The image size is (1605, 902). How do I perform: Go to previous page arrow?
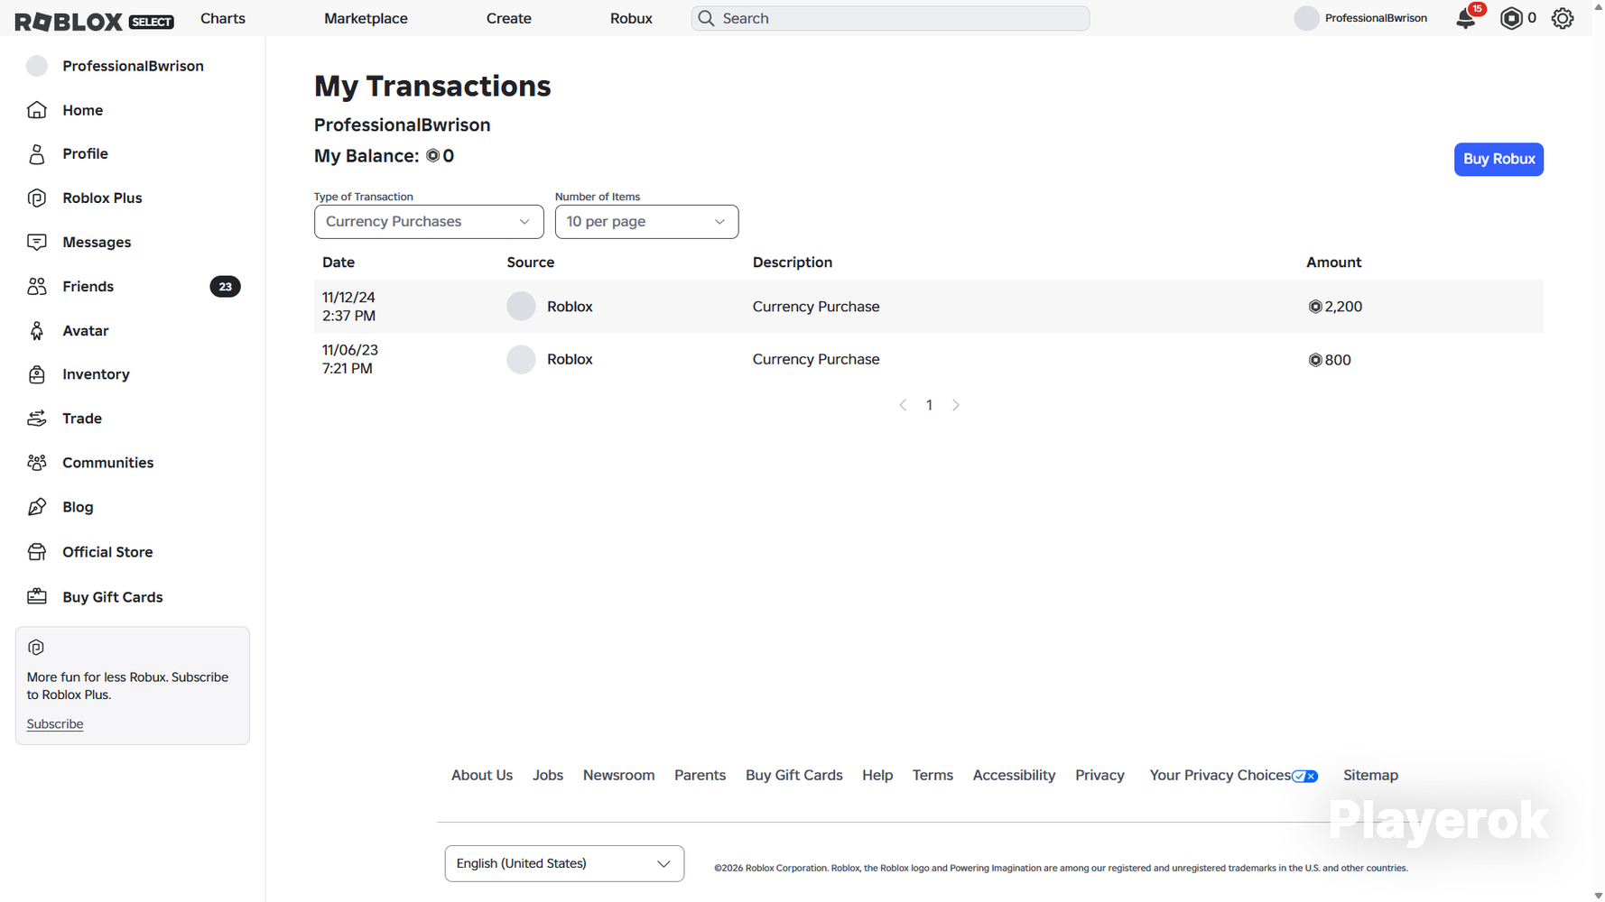903,405
